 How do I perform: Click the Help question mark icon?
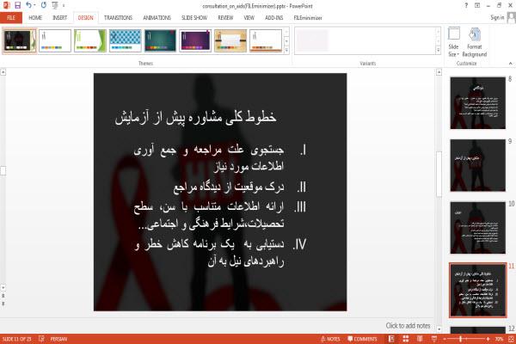point(466,5)
